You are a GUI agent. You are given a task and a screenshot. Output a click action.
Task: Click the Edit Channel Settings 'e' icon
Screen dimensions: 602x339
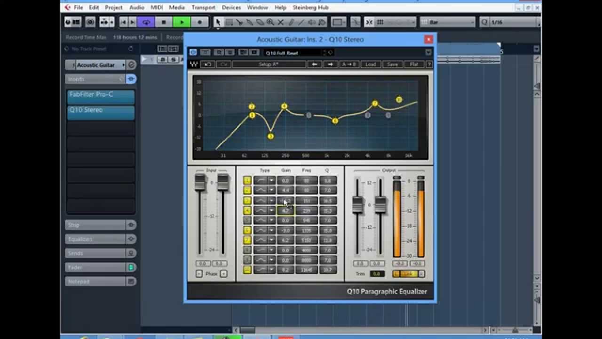pyautogui.click(x=132, y=65)
